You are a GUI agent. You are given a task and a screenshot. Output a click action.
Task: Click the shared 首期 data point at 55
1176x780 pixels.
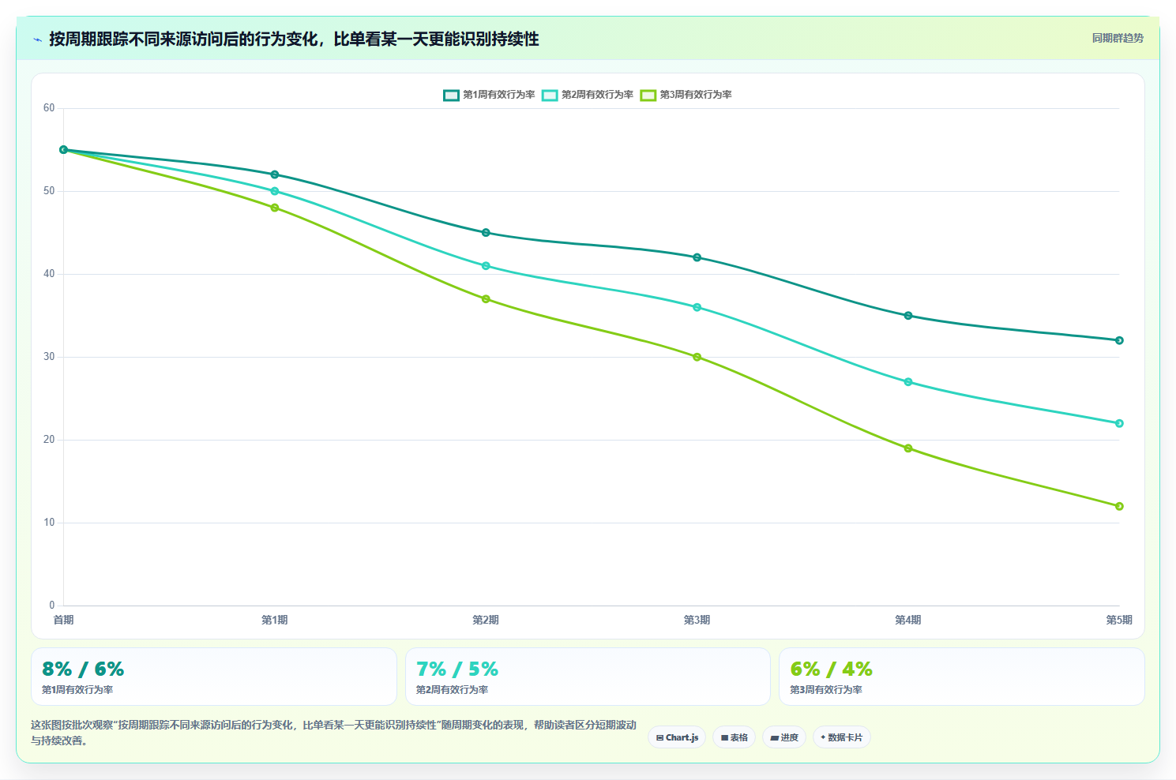pos(64,149)
